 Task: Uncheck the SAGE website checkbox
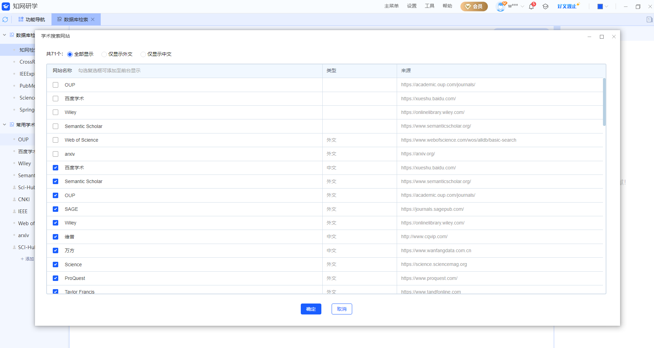tap(55, 209)
